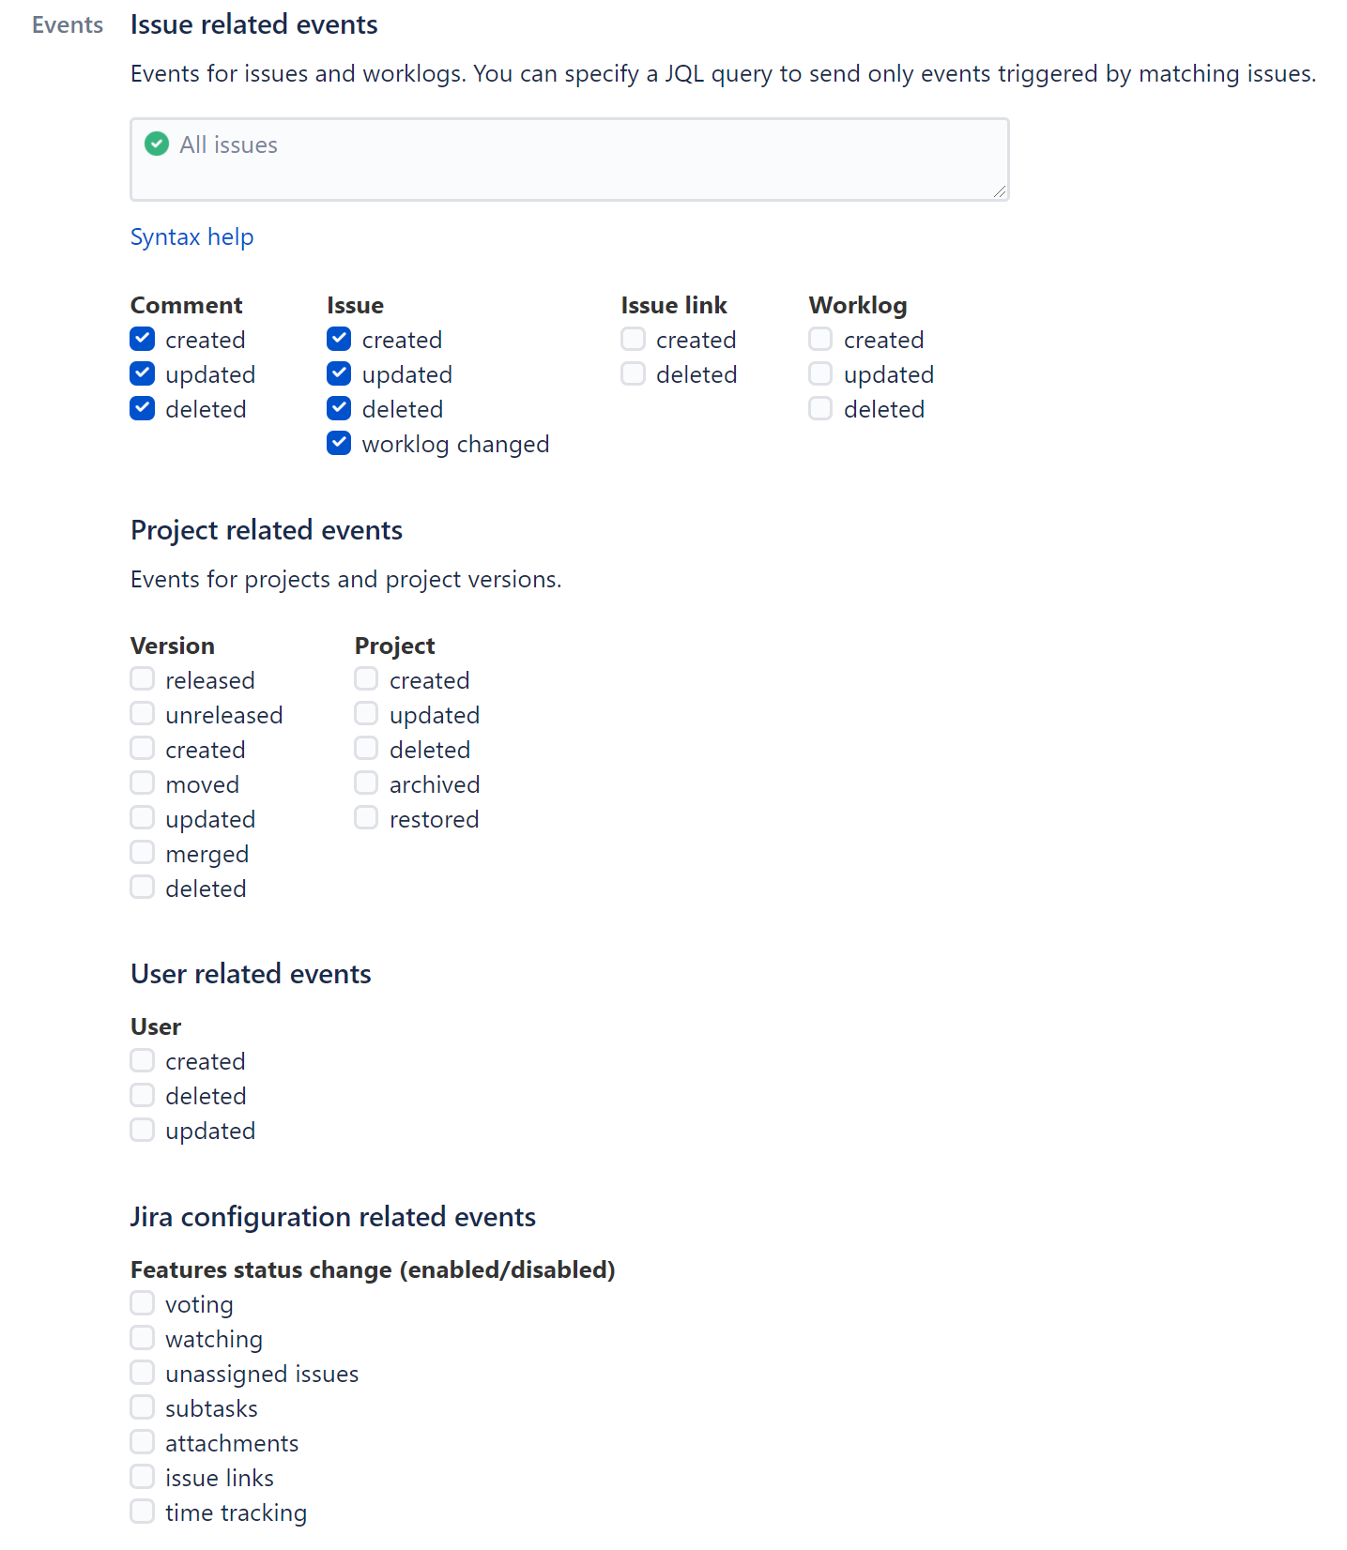Check the Worklog 'updated' event
The height and width of the screenshot is (1550, 1347).
pos(819,373)
